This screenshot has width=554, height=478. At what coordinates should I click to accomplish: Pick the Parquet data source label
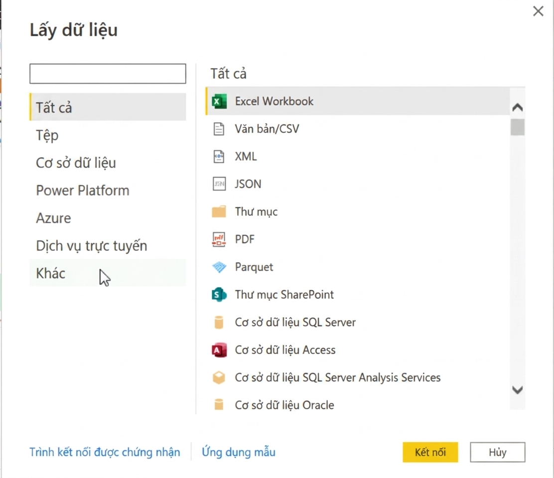click(254, 267)
